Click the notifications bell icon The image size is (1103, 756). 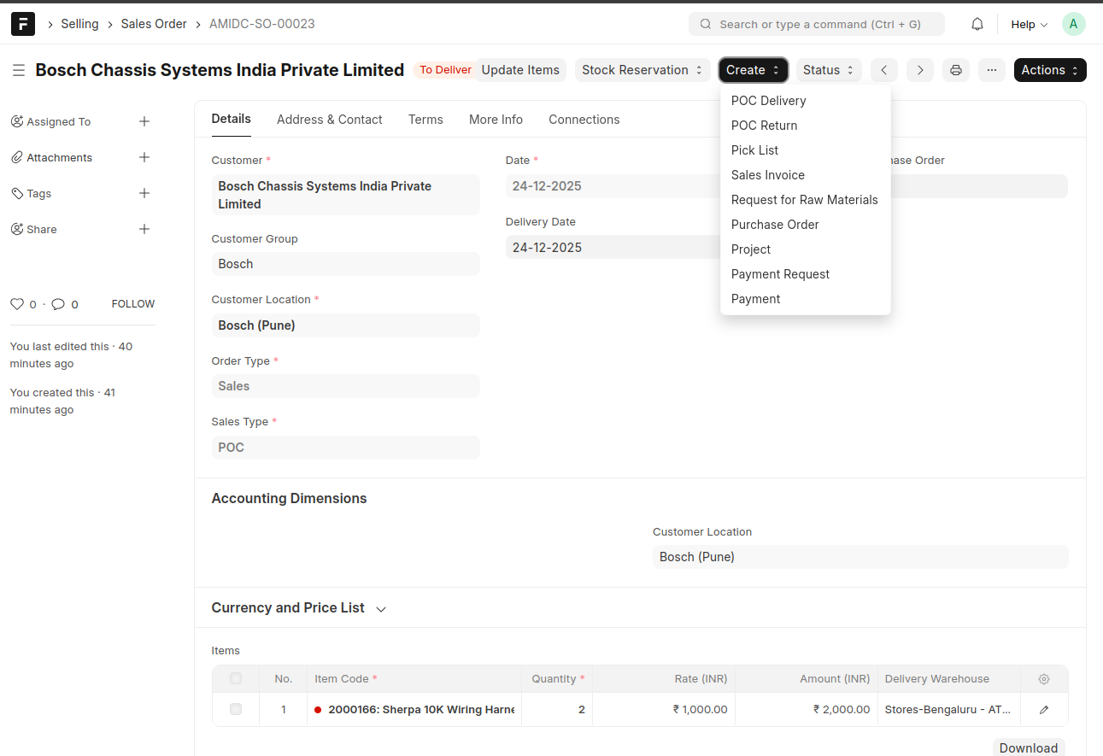click(x=977, y=24)
